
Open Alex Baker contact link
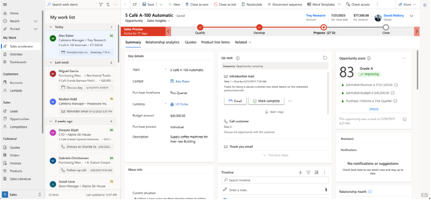coord(182,81)
